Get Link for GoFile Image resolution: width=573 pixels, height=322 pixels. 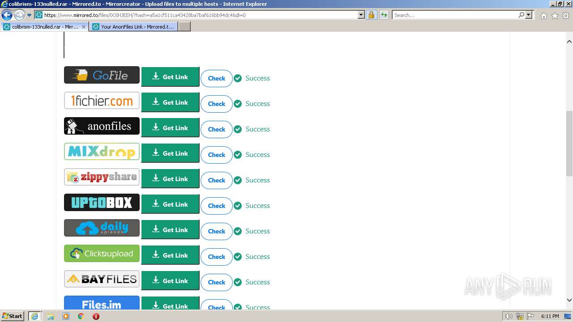[170, 77]
